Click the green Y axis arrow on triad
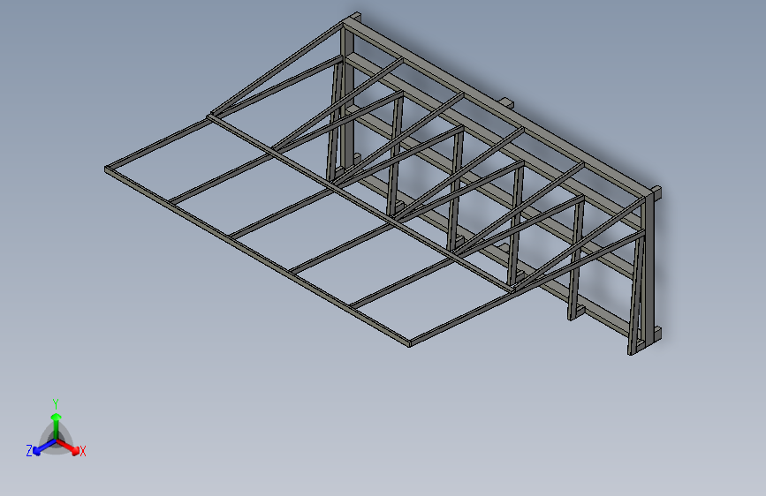This screenshot has height=496, width=766. 57,425
